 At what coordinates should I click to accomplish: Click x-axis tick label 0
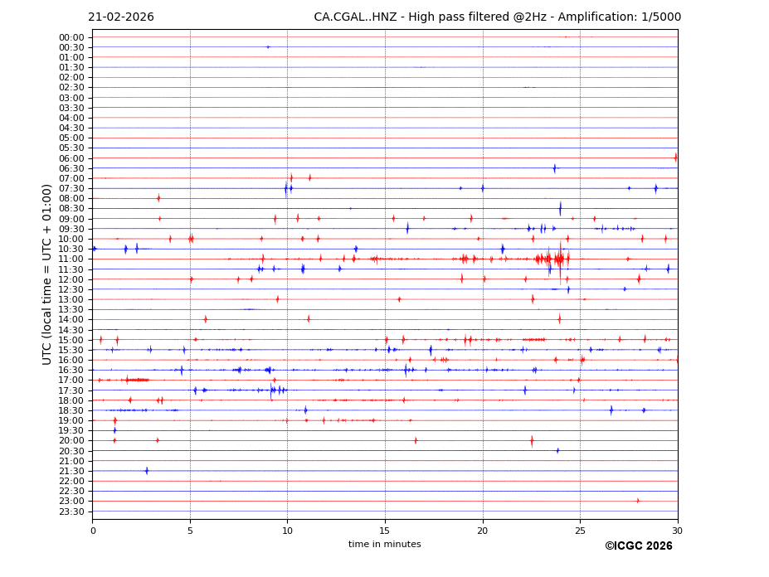click(93, 531)
